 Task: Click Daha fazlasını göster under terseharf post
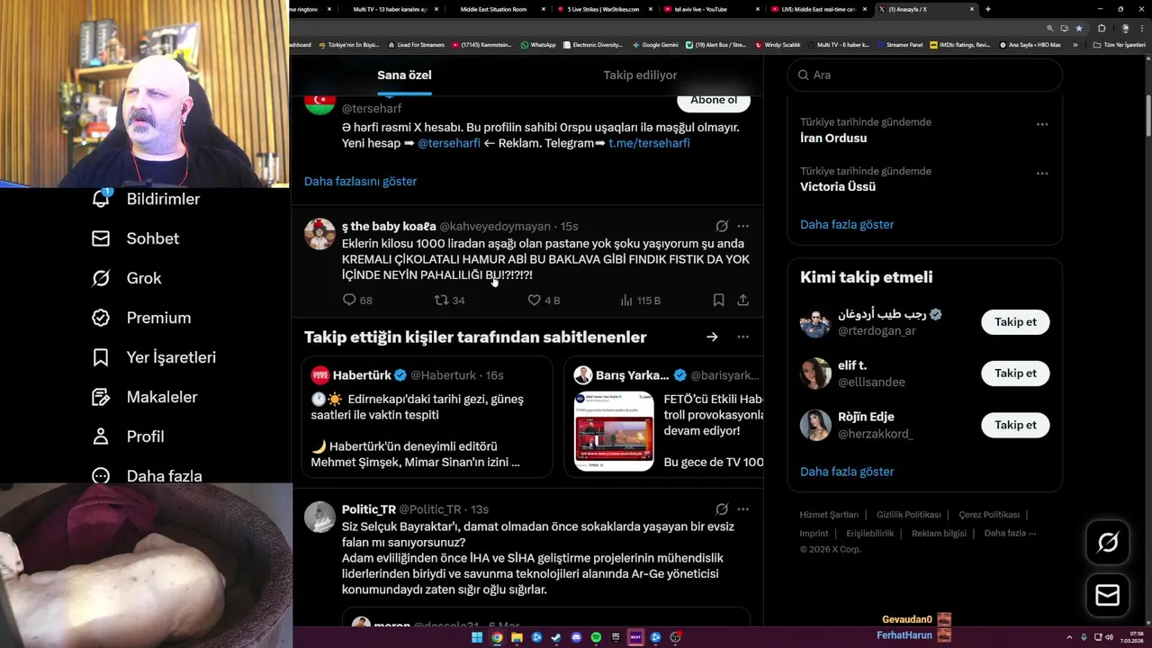pos(360,181)
